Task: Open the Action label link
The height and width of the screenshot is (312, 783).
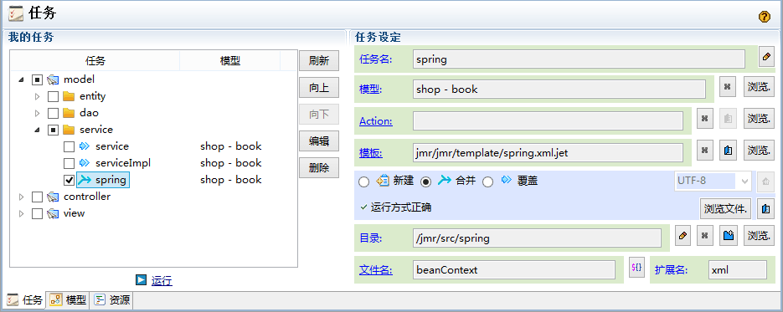Action: click(376, 121)
